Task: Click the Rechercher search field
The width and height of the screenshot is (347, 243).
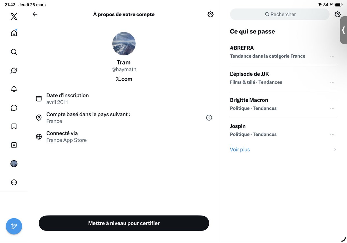Action: 280,14
